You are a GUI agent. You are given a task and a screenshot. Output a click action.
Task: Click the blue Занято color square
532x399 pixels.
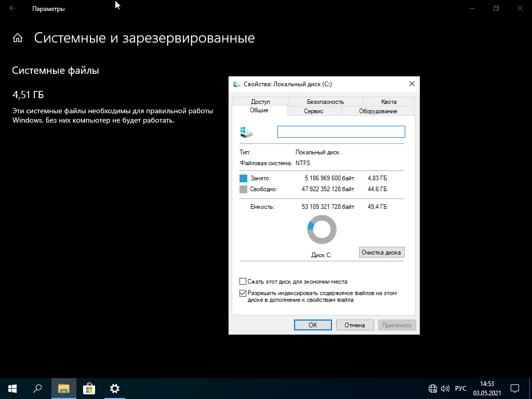pyautogui.click(x=243, y=178)
